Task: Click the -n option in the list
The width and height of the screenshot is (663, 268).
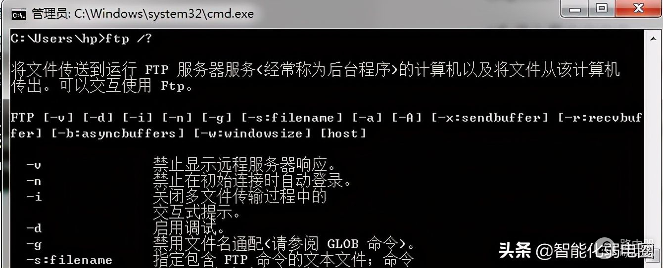Action: (x=34, y=180)
